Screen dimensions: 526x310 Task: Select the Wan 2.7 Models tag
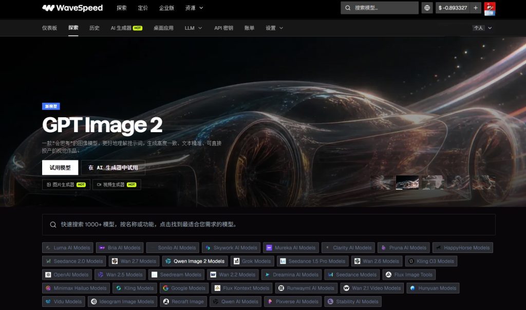pos(134,261)
